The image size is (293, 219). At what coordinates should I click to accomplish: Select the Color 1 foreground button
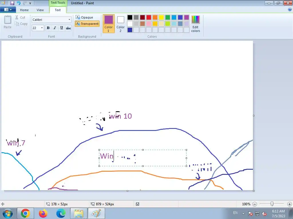coord(108,24)
